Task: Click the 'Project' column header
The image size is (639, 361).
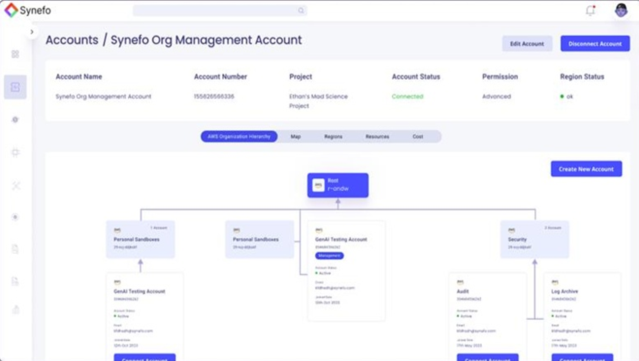Action: pyautogui.click(x=300, y=76)
